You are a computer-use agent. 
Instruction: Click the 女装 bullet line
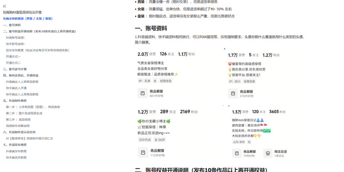pos(183,9)
